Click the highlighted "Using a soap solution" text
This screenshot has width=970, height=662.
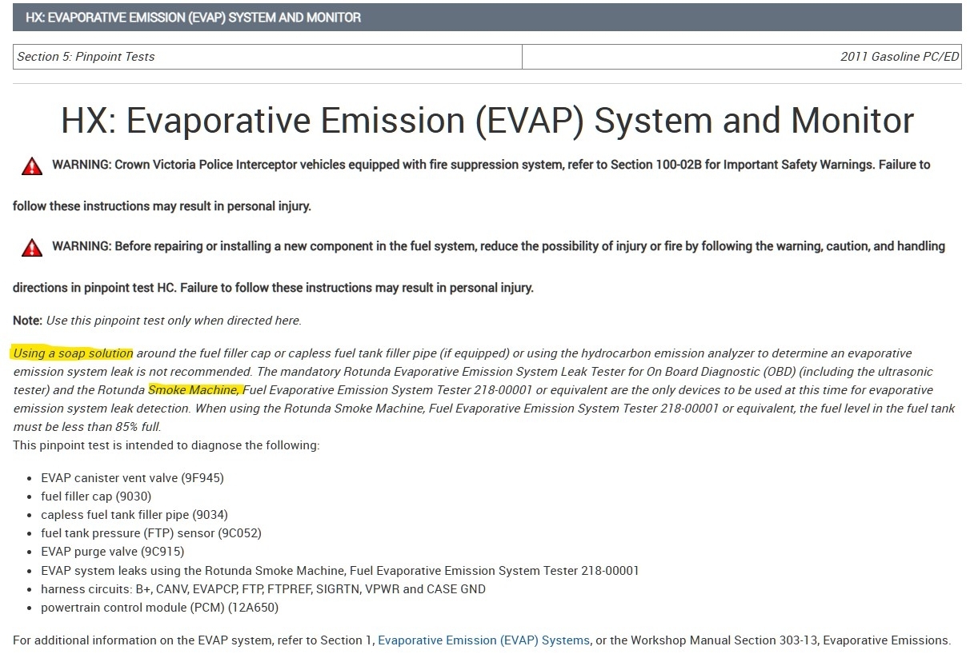pyautogui.click(x=73, y=353)
